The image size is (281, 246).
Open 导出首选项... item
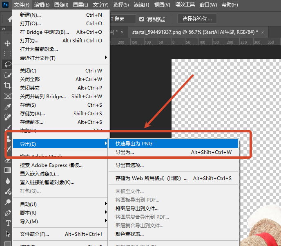[x=173, y=165]
